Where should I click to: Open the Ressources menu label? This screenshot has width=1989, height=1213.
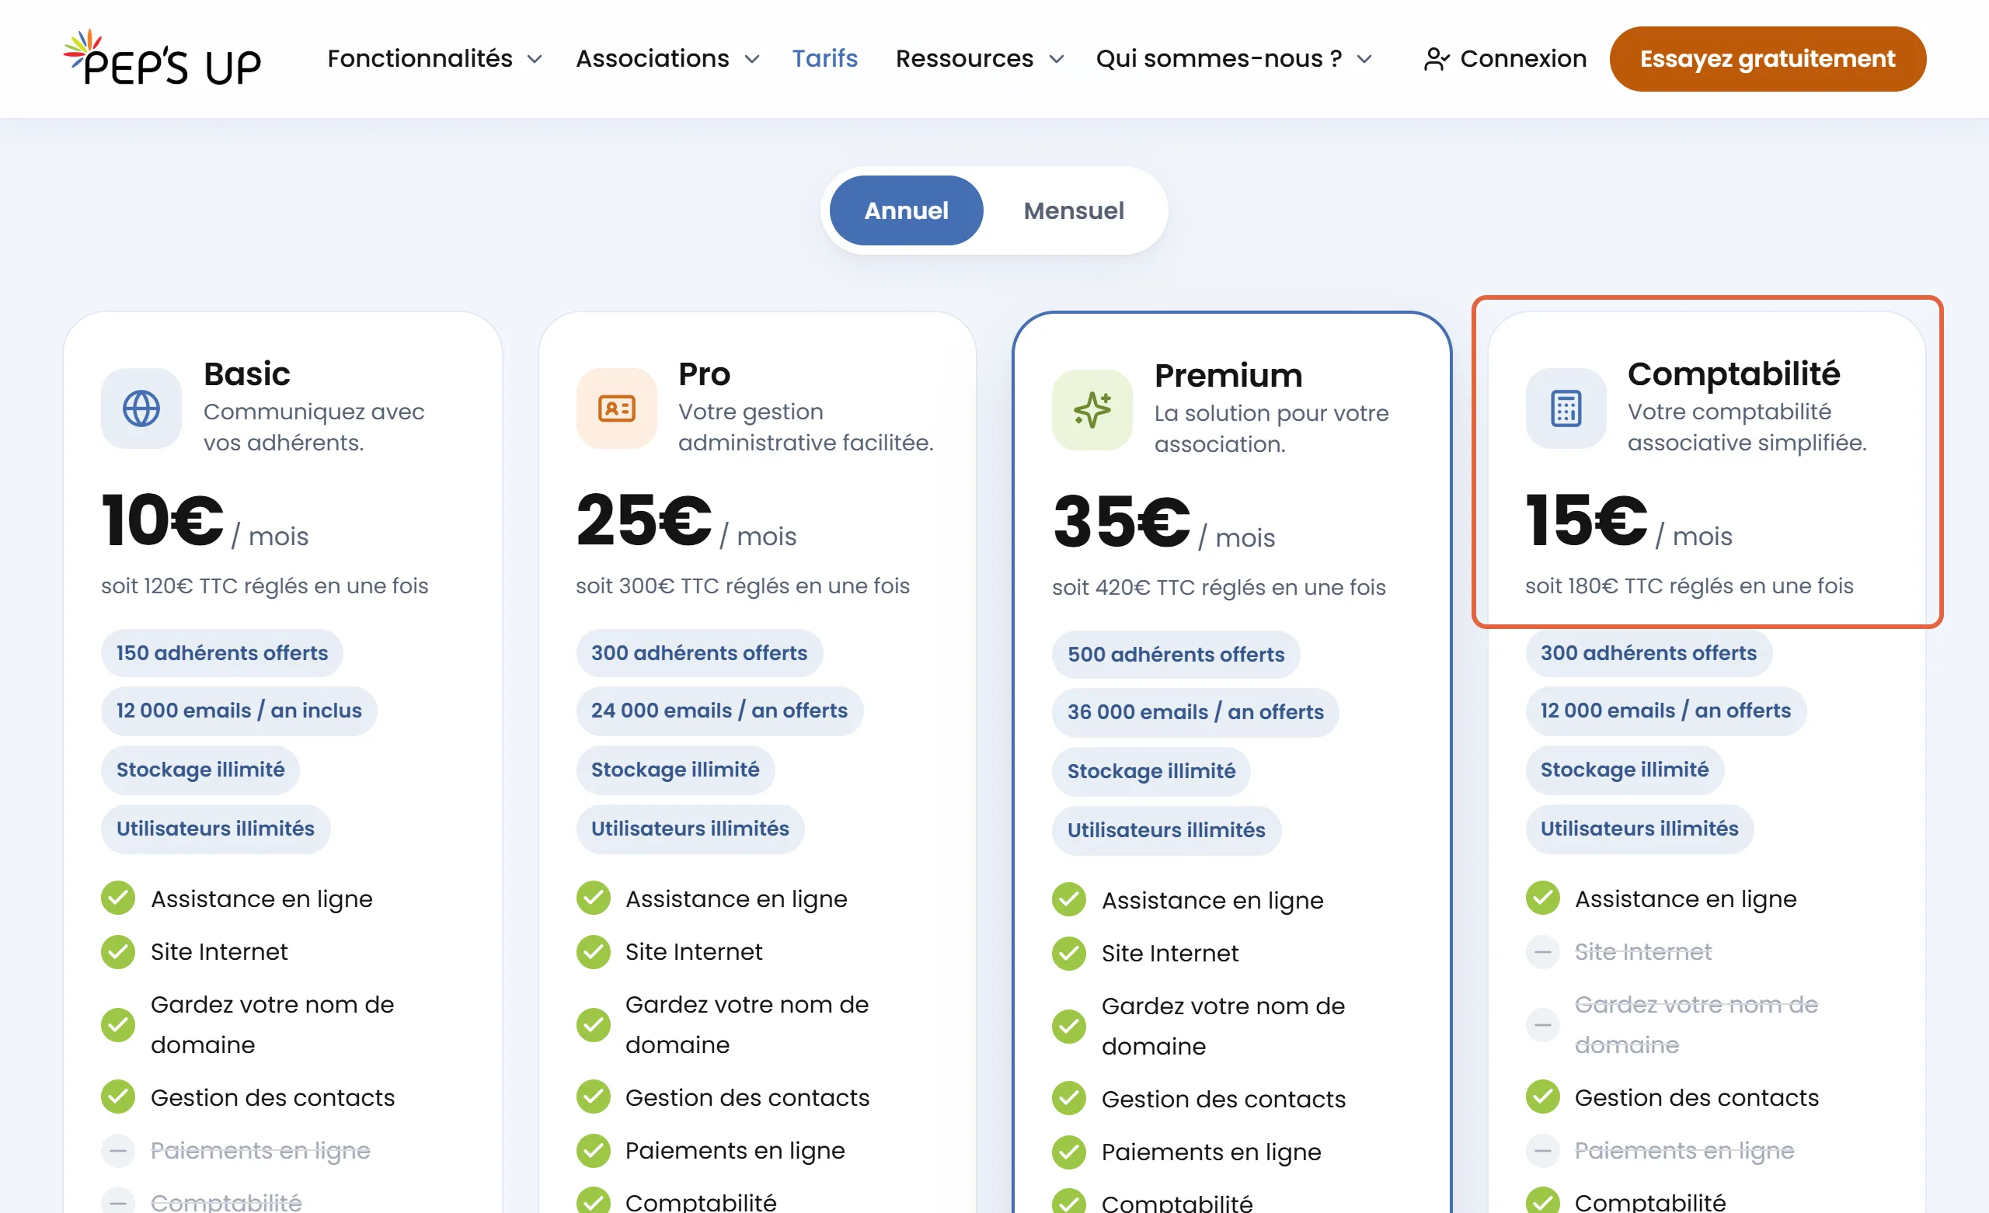[x=964, y=59]
